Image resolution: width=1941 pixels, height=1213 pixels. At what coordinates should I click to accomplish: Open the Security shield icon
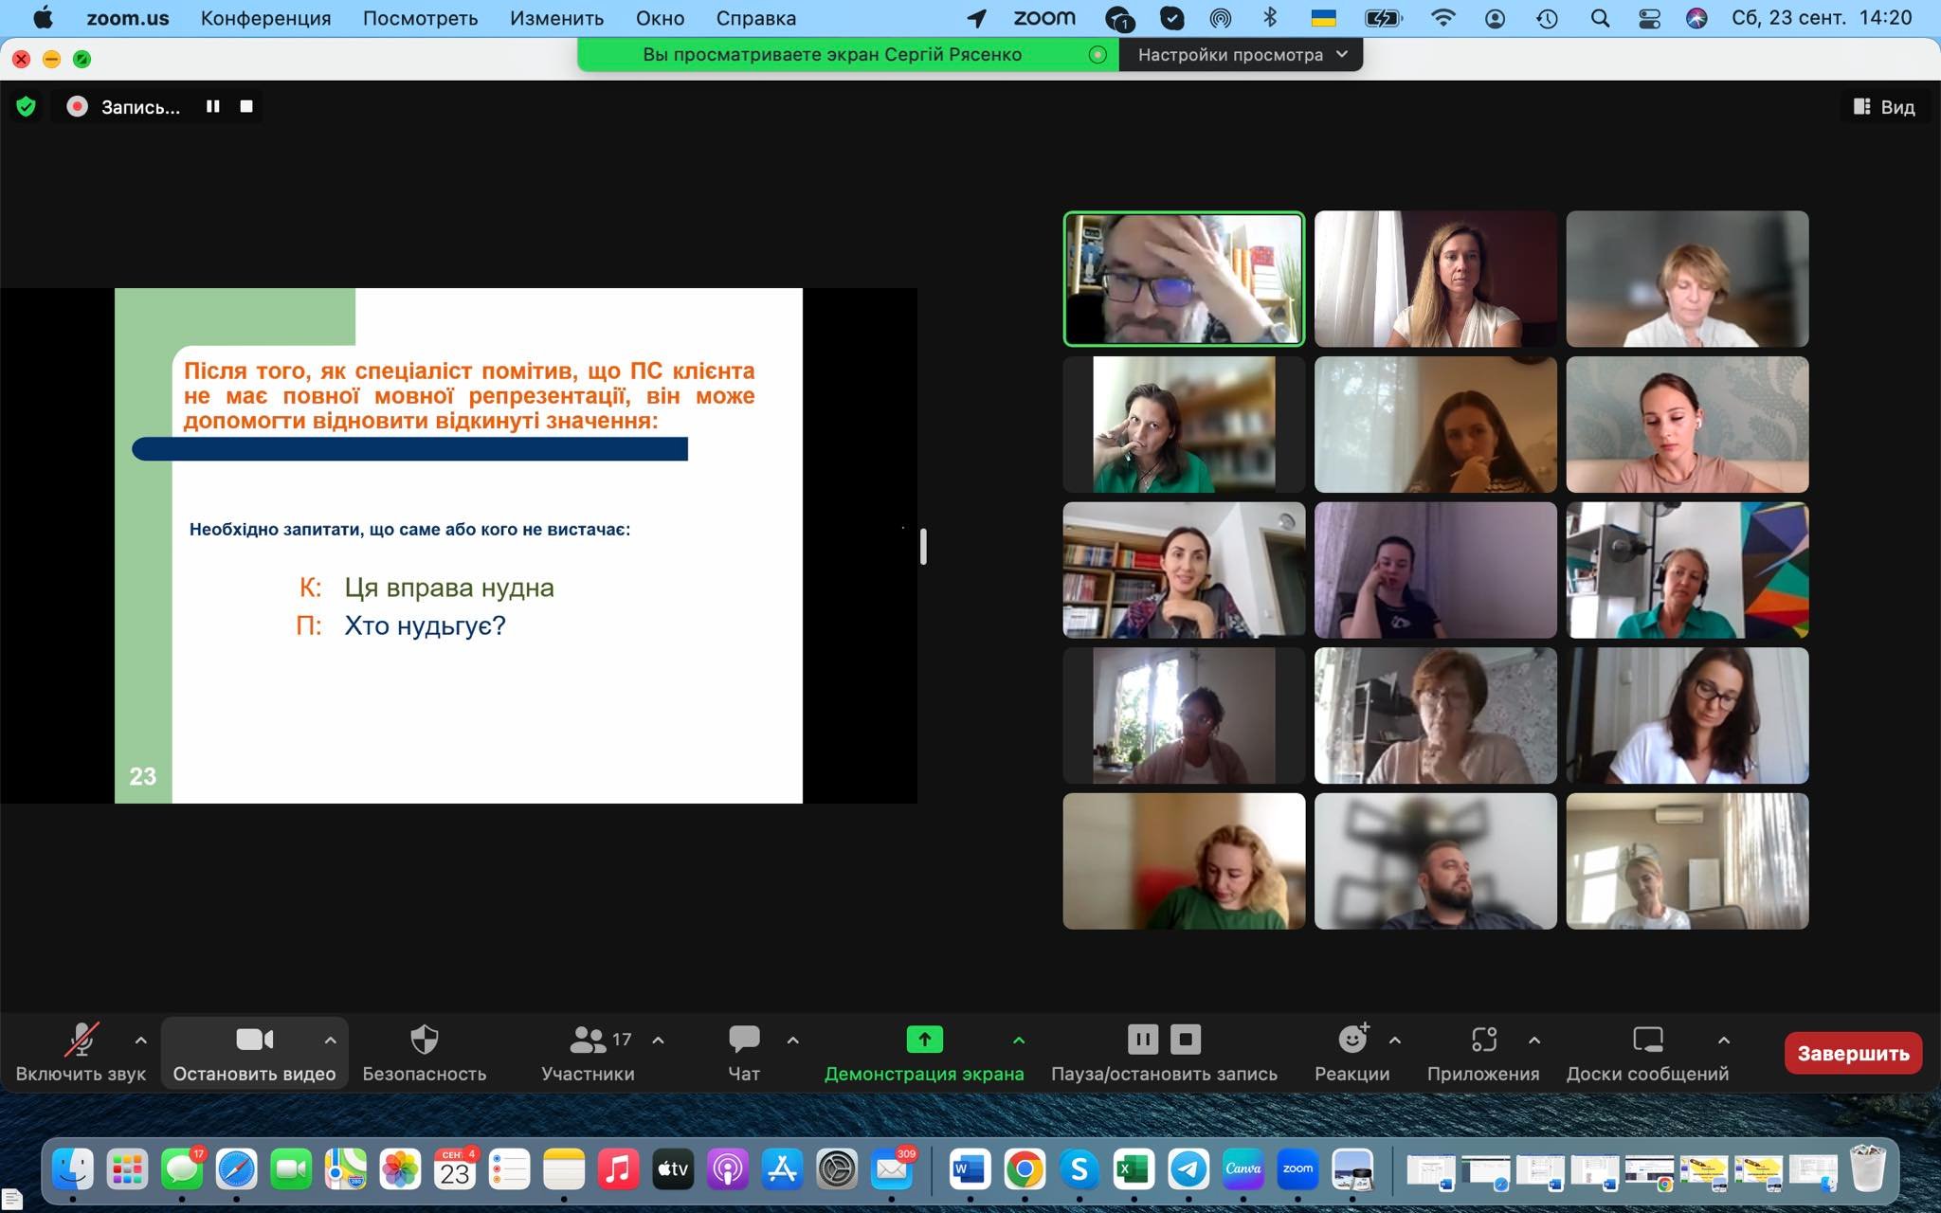pos(424,1041)
